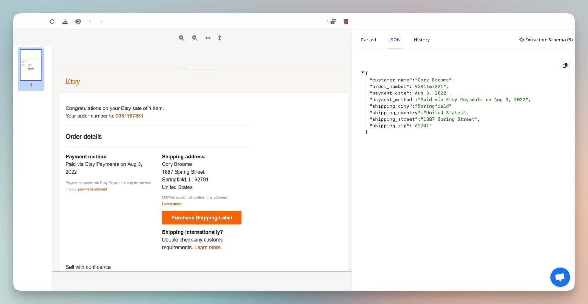
Task: Fit document to width
Action: click(x=208, y=38)
